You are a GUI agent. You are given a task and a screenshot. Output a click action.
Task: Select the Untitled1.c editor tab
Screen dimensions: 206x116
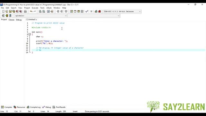(x=32, y=19)
